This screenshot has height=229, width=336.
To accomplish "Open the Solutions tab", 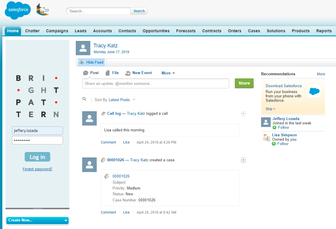I will coord(276,31).
